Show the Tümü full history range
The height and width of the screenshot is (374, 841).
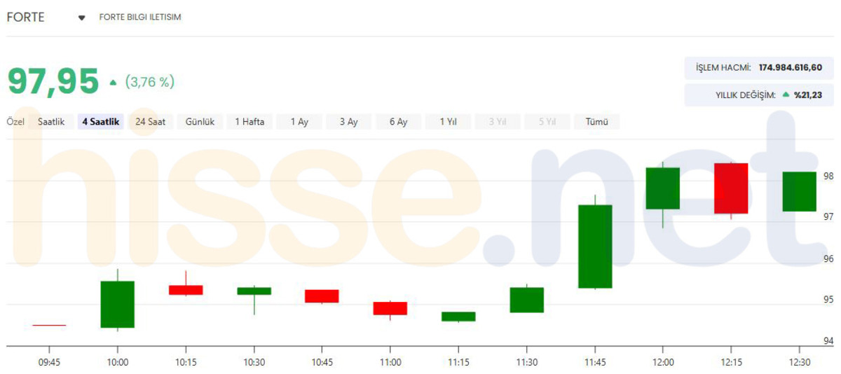[x=597, y=122]
